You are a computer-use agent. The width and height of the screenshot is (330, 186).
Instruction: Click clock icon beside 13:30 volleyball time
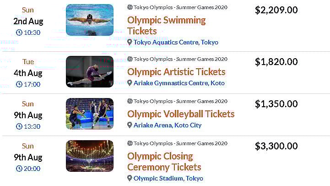click(19, 126)
